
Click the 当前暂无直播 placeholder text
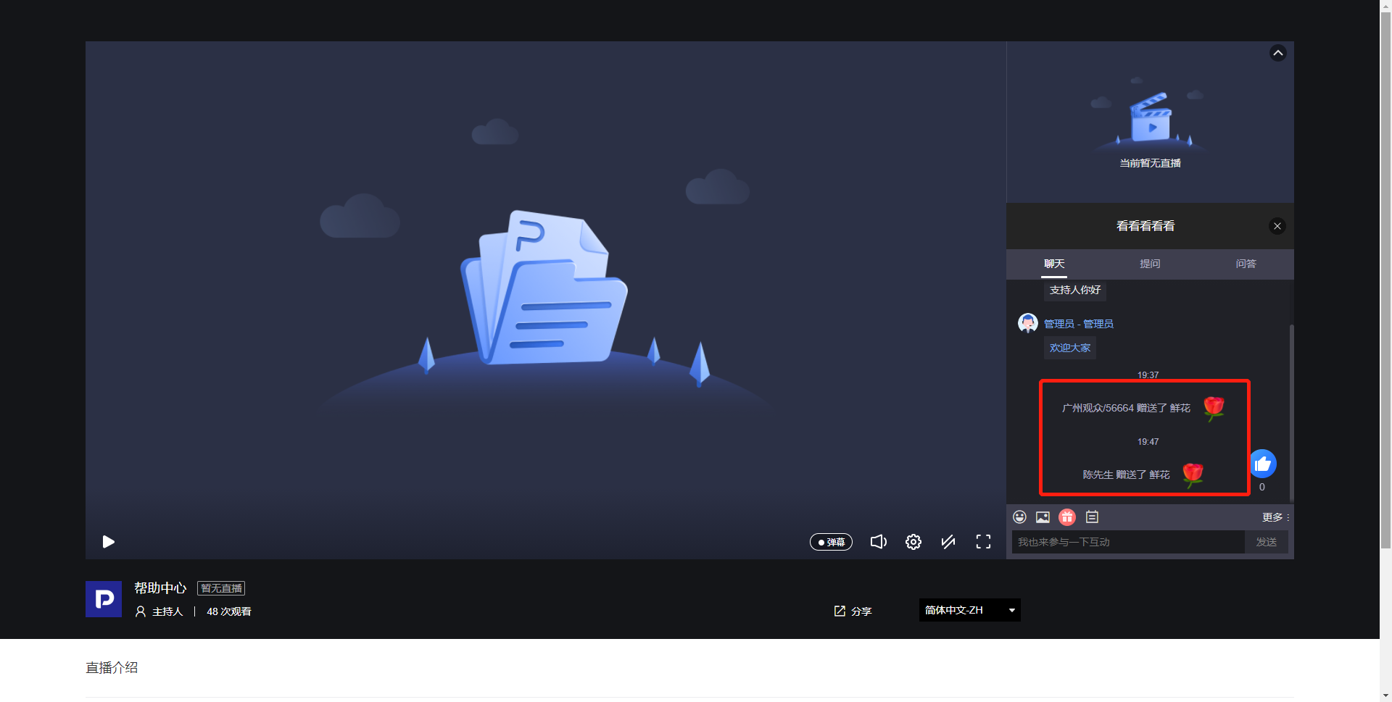pos(1150,163)
